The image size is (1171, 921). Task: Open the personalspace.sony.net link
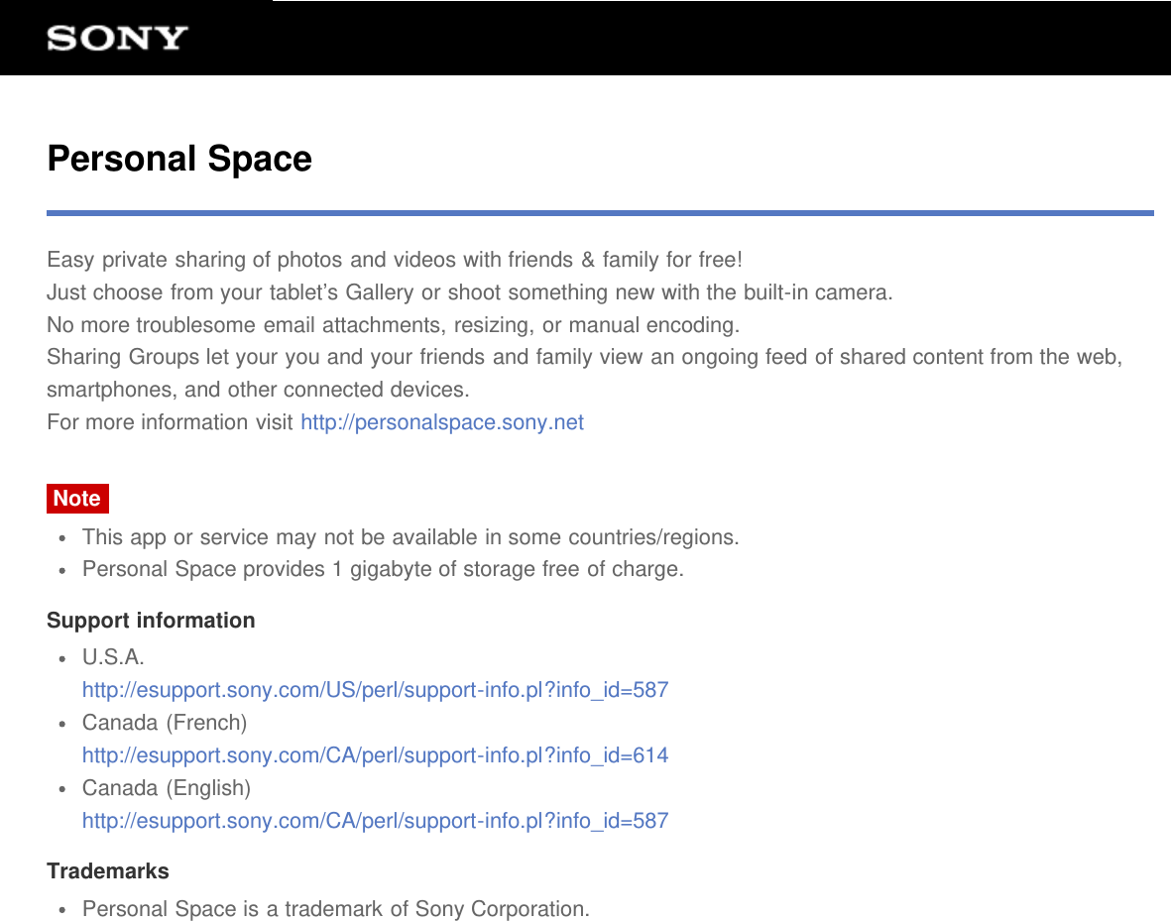[x=442, y=422]
